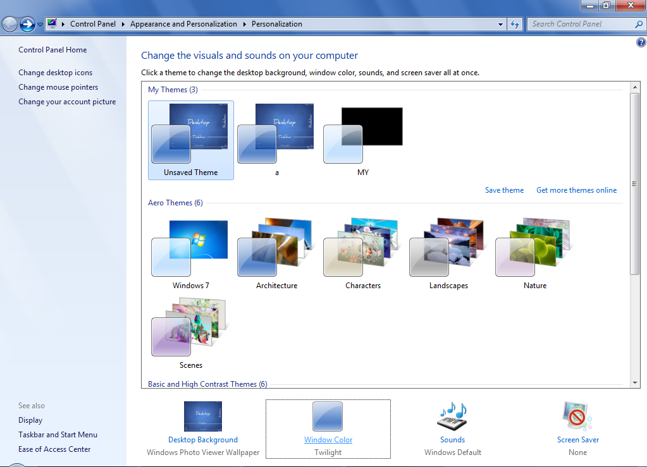Image resolution: width=647 pixels, height=467 pixels.
Task: Expand the arrow before Control Panel breadcrumb
Action: click(63, 24)
